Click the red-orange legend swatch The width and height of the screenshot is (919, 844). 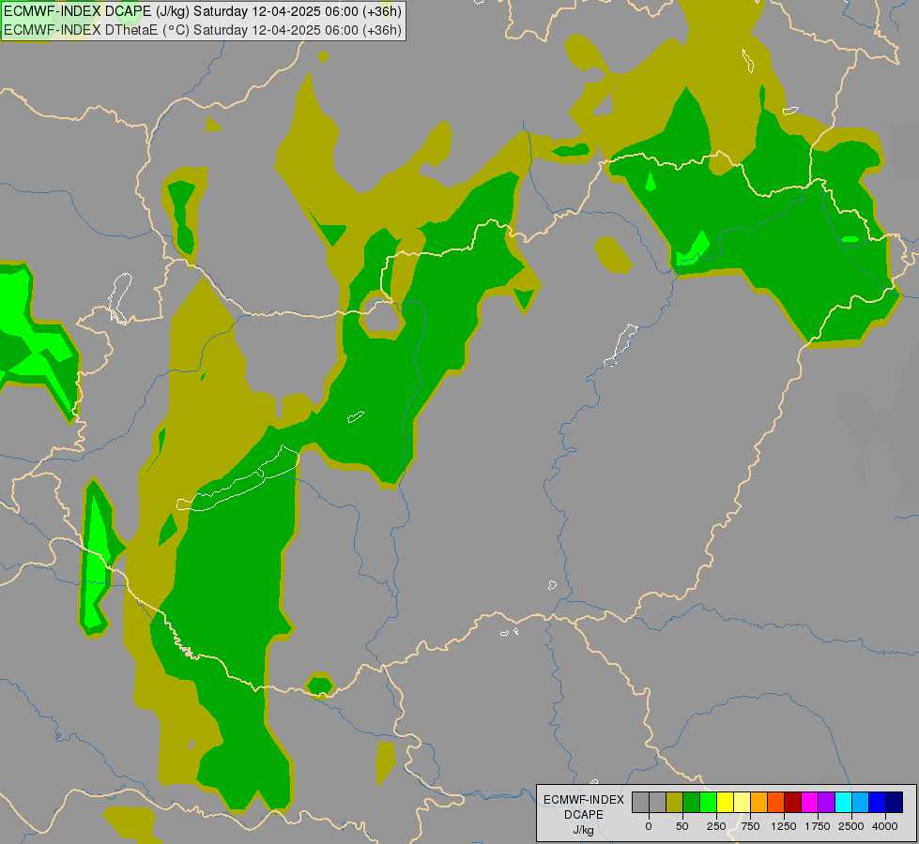[x=776, y=802]
